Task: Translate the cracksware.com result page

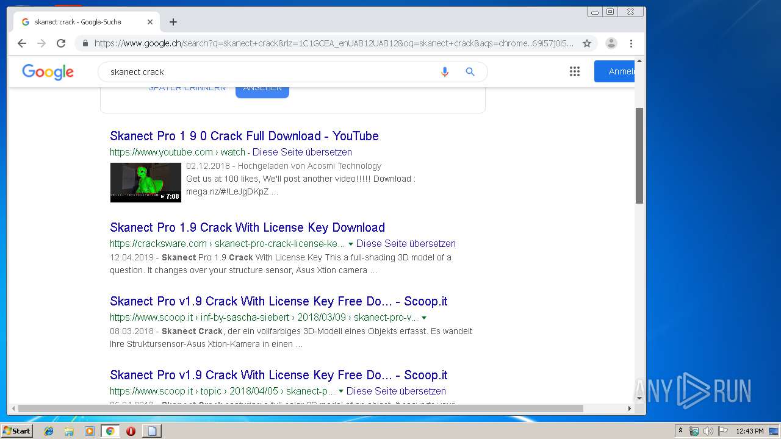Action: pyautogui.click(x=406, y=243)
